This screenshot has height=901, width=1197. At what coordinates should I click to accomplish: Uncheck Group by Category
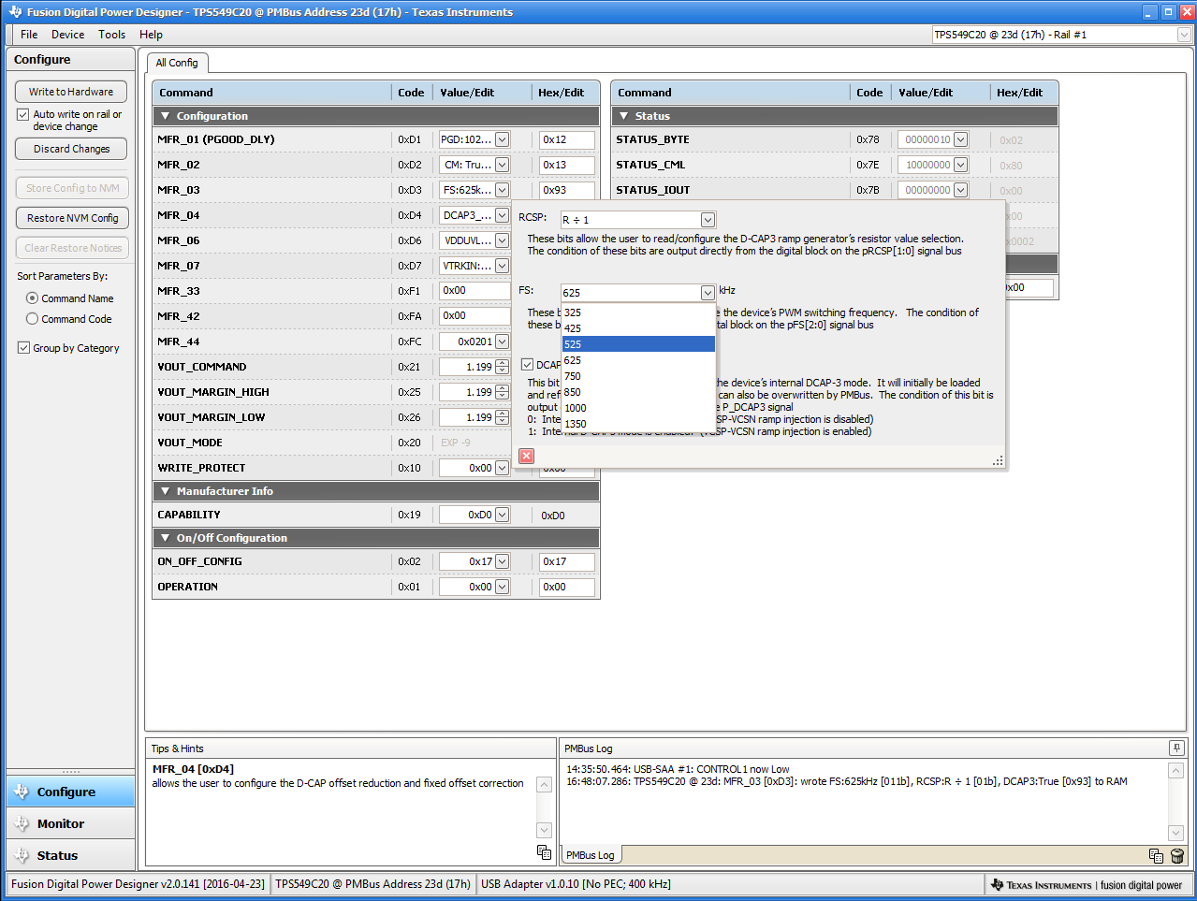(23, 348)
